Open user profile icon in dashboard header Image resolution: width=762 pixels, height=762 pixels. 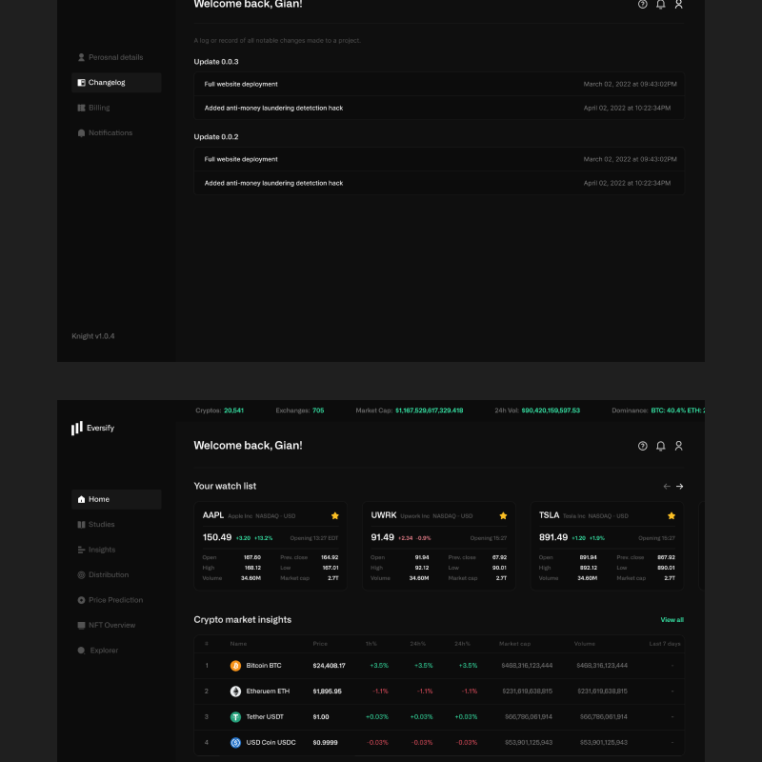(678, 446)
